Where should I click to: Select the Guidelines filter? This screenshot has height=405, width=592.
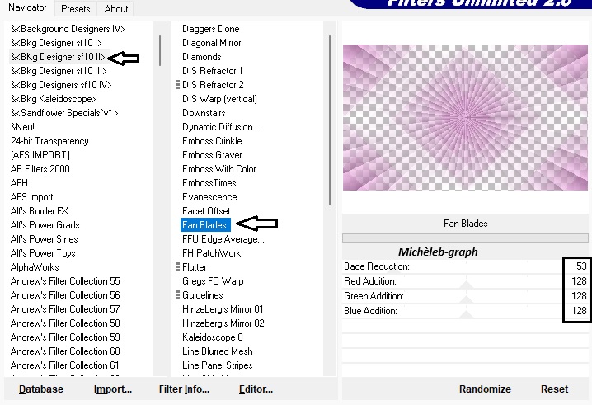pyautogui.click(x=203, y=295)
